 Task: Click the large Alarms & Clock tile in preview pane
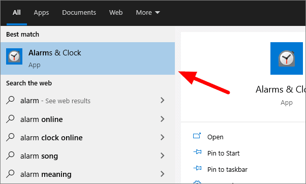coord(287,58)
